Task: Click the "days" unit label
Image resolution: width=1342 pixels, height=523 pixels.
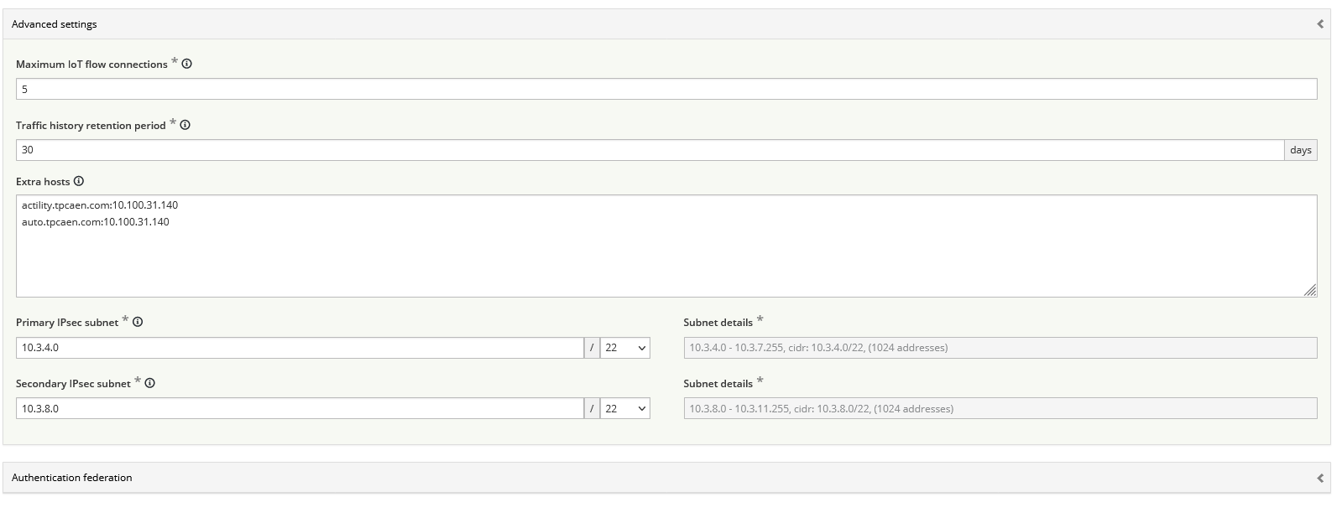Action: coord(1300,150)
